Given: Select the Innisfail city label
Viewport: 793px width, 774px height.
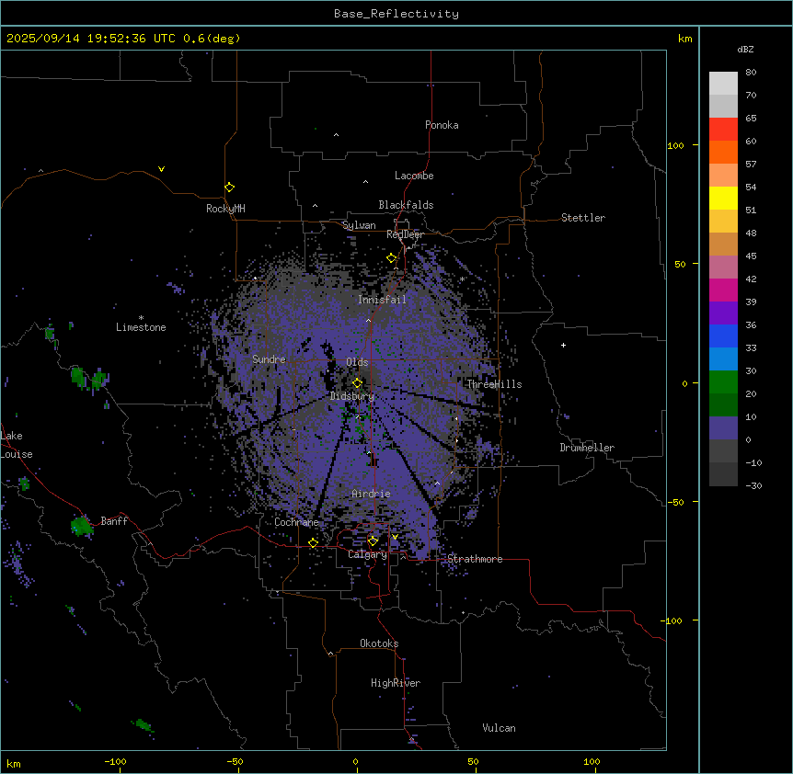Looking at the screenshot, I should pyautogui.click(x=382, y=300).
